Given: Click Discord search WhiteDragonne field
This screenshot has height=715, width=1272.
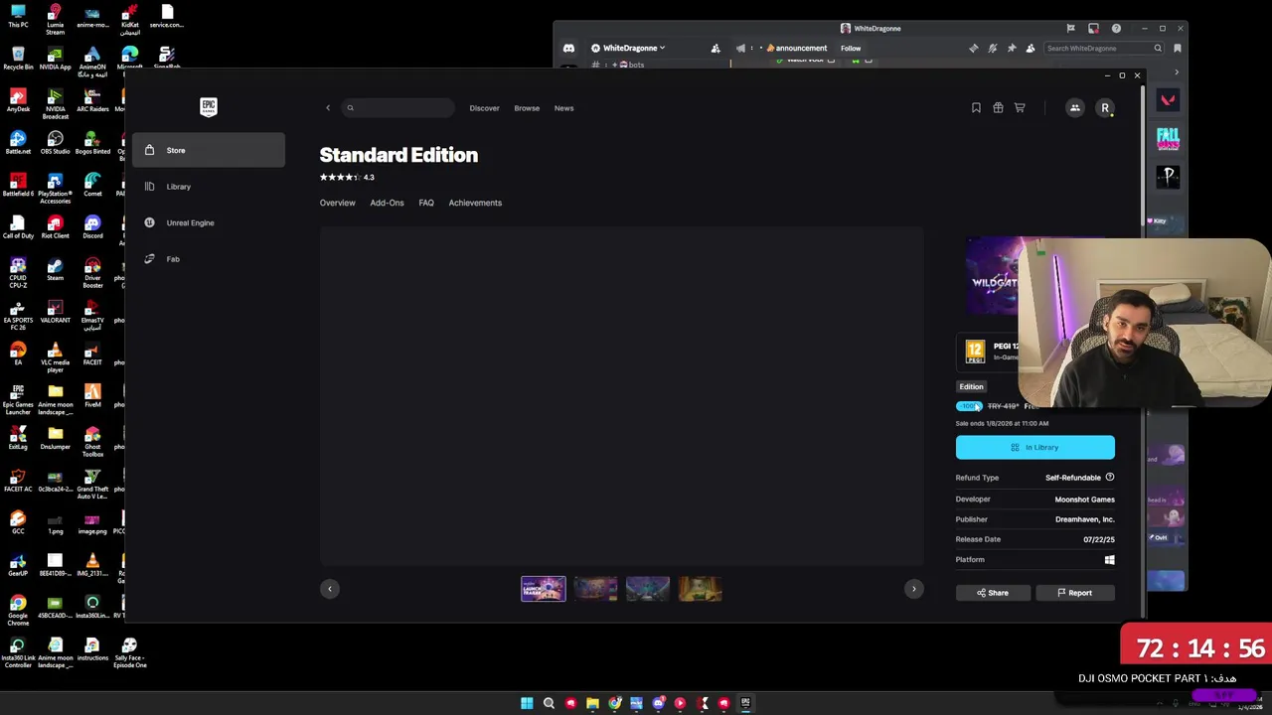Looking at the screenshot, I should pyautogui.click(x=1103, y=48).
